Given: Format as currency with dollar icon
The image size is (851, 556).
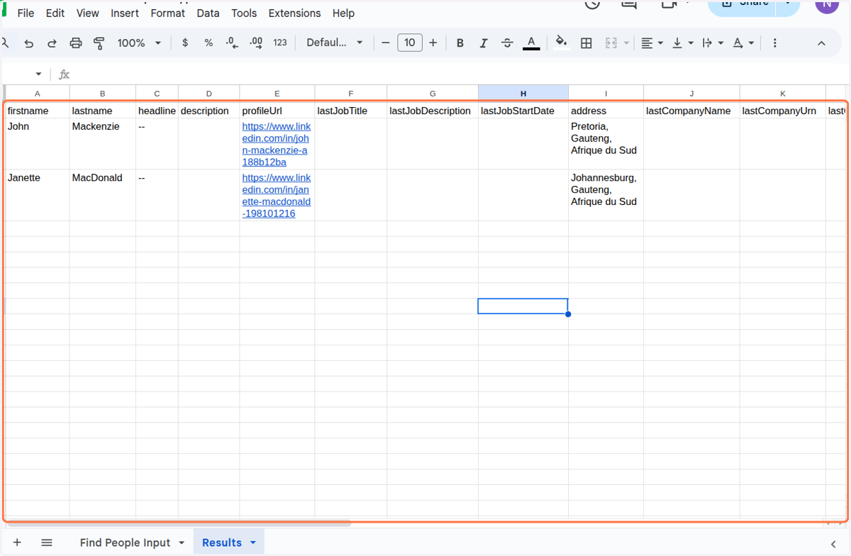Looking at the screenshot, I should (x=185, y=43).
